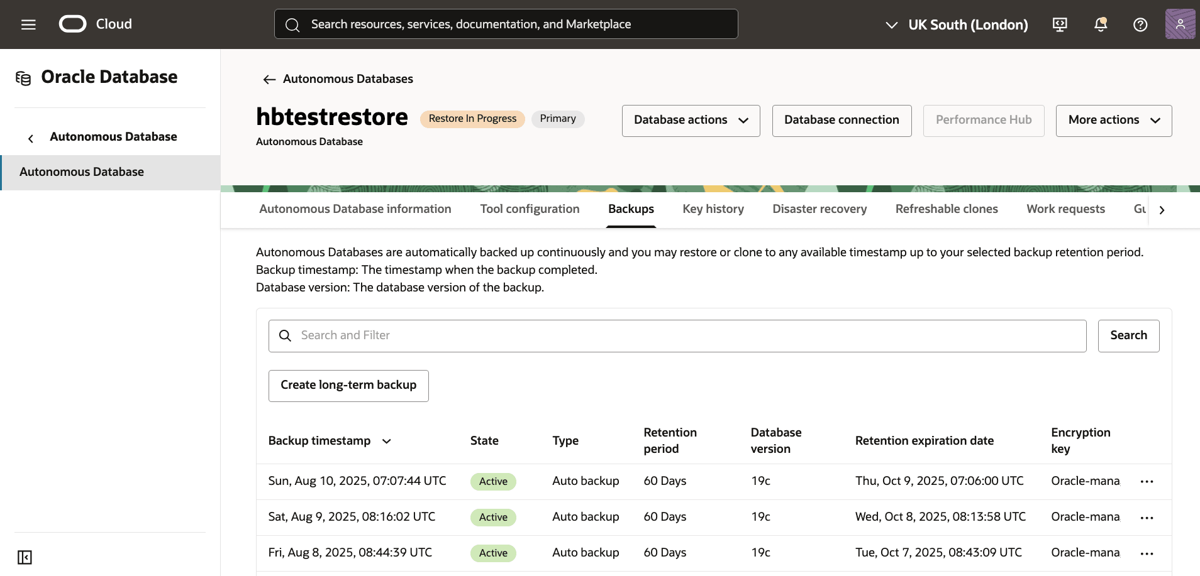Open the help question mark icon
Image resolution: width=1200 pixels, height=576 pixels.
tap(1140, 24)
